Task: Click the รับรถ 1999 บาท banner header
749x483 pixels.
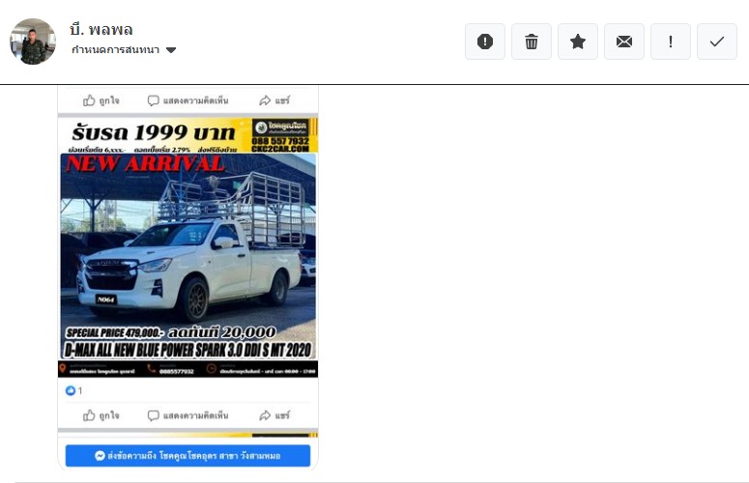Action: [x=154, y=132]
